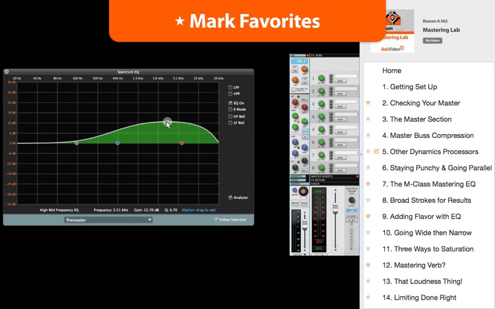Mute the mixer channel
495x309 pixels.
295,203
